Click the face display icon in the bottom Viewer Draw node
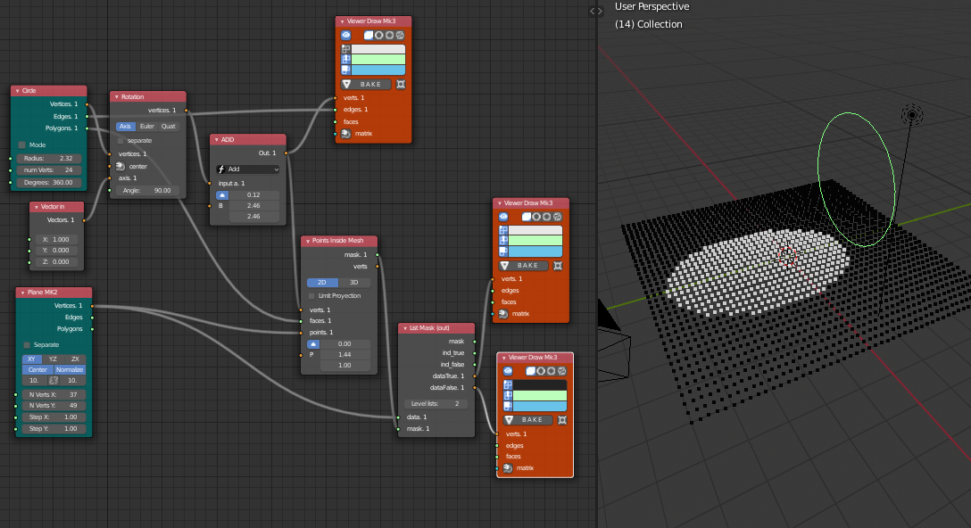The height and width of the screenshot is (528, 971). (x=508, y=406)
